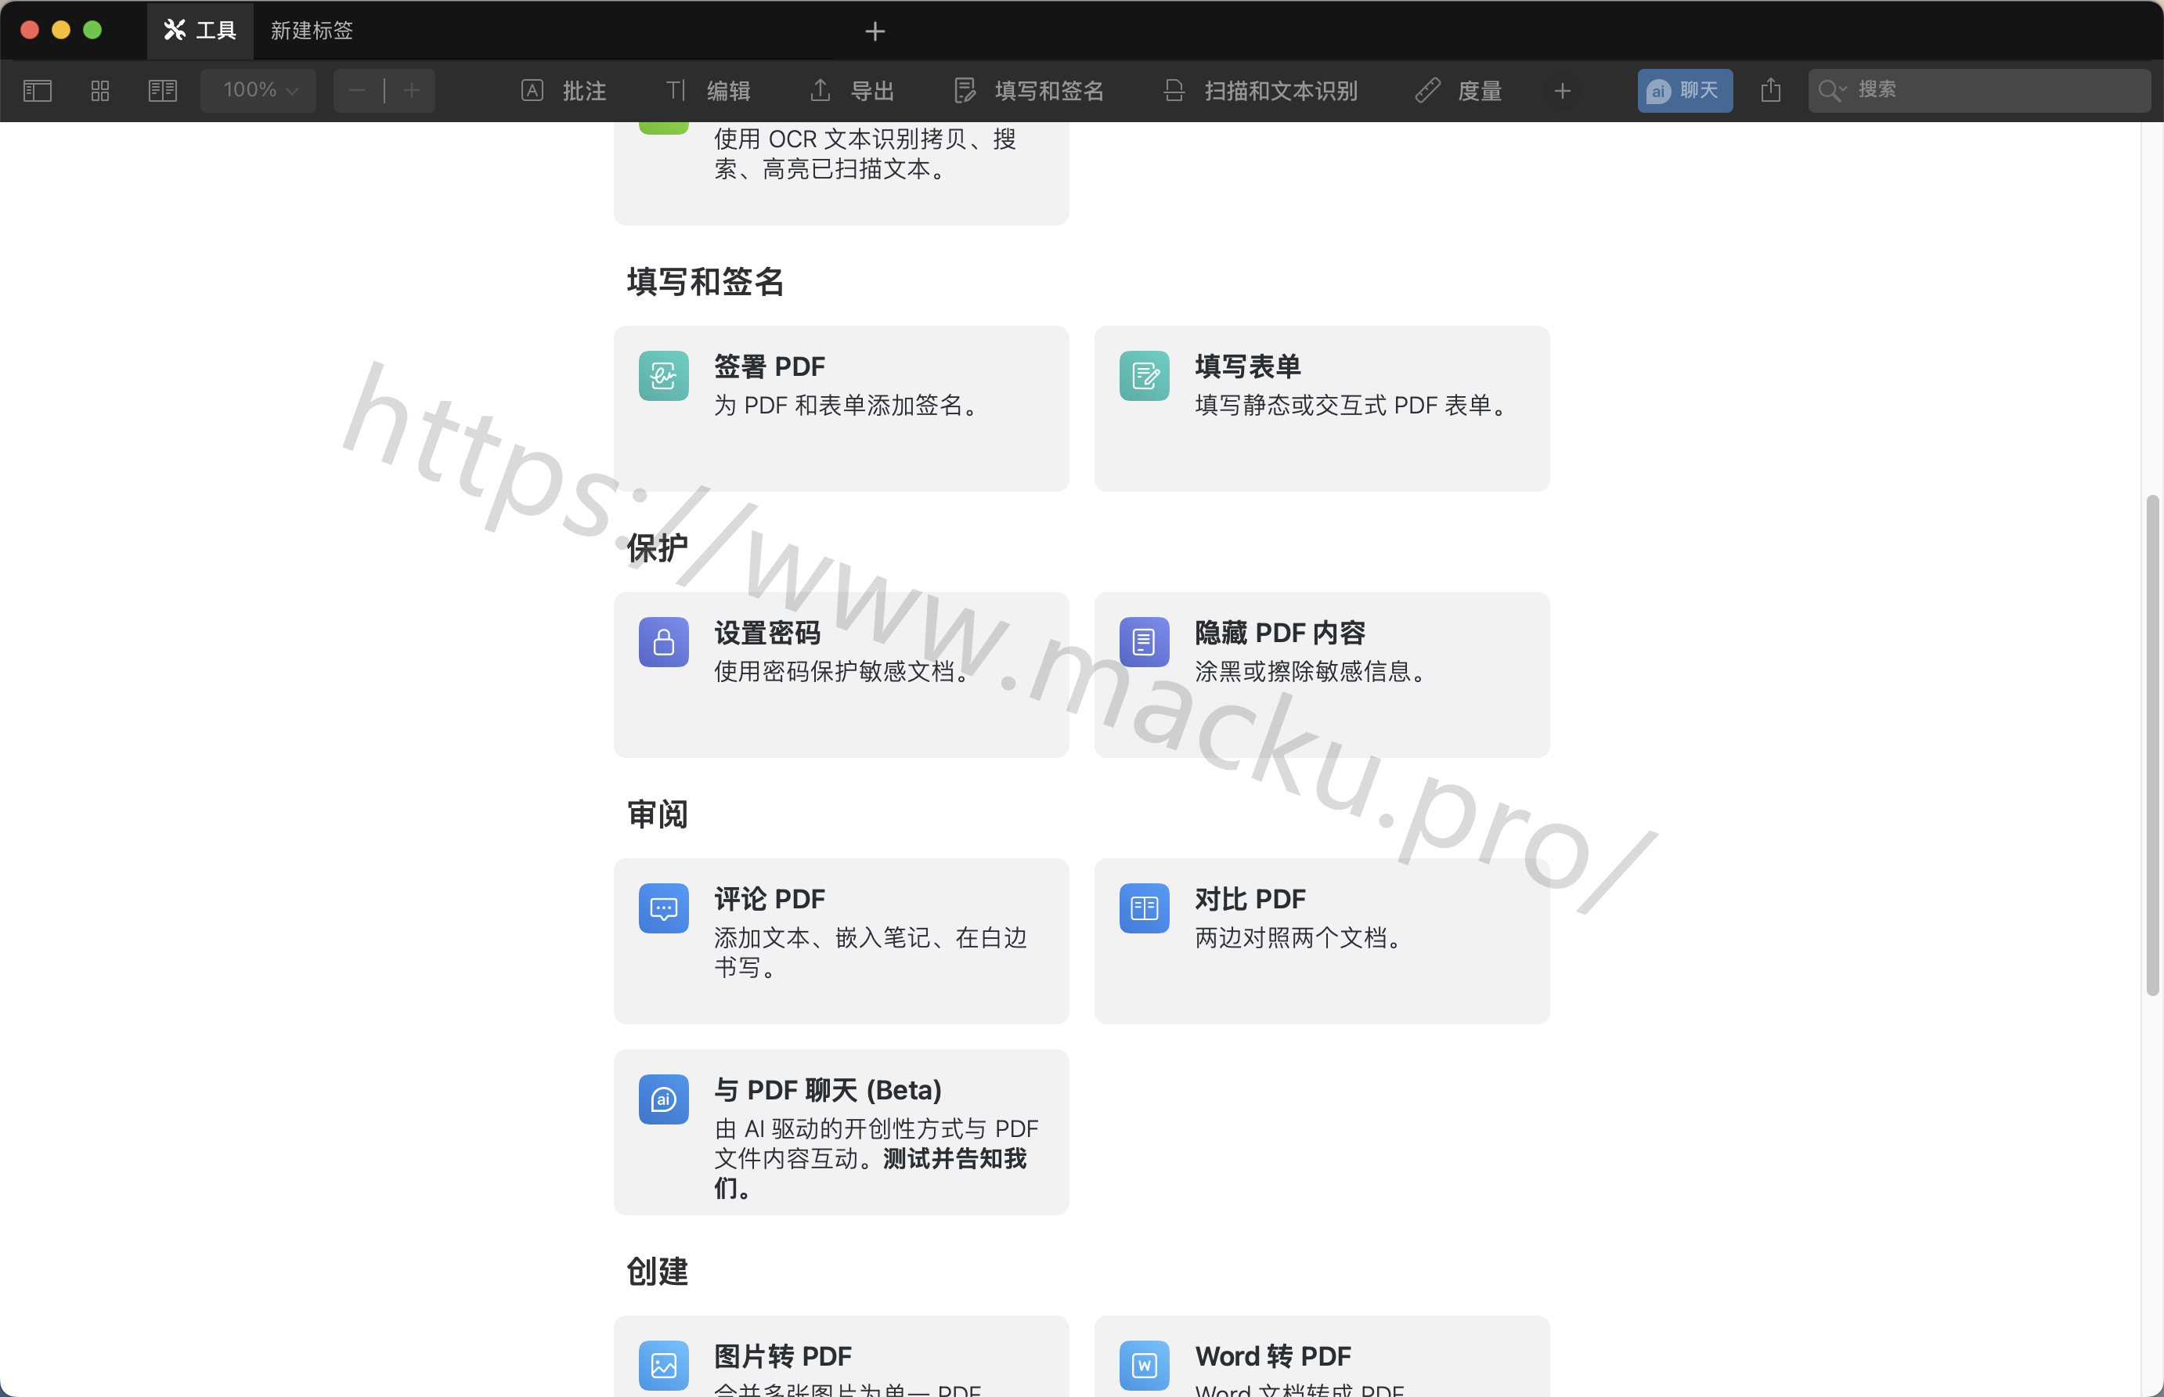Click the 审阅 section heading
The width and height of the screenshot is (2164, 1397).
coord(657,814)
